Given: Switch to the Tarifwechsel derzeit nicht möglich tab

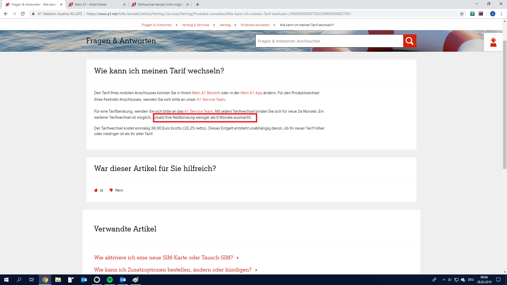Looking at the screenshot, I should pyautogui.click(x=160, y=4).
